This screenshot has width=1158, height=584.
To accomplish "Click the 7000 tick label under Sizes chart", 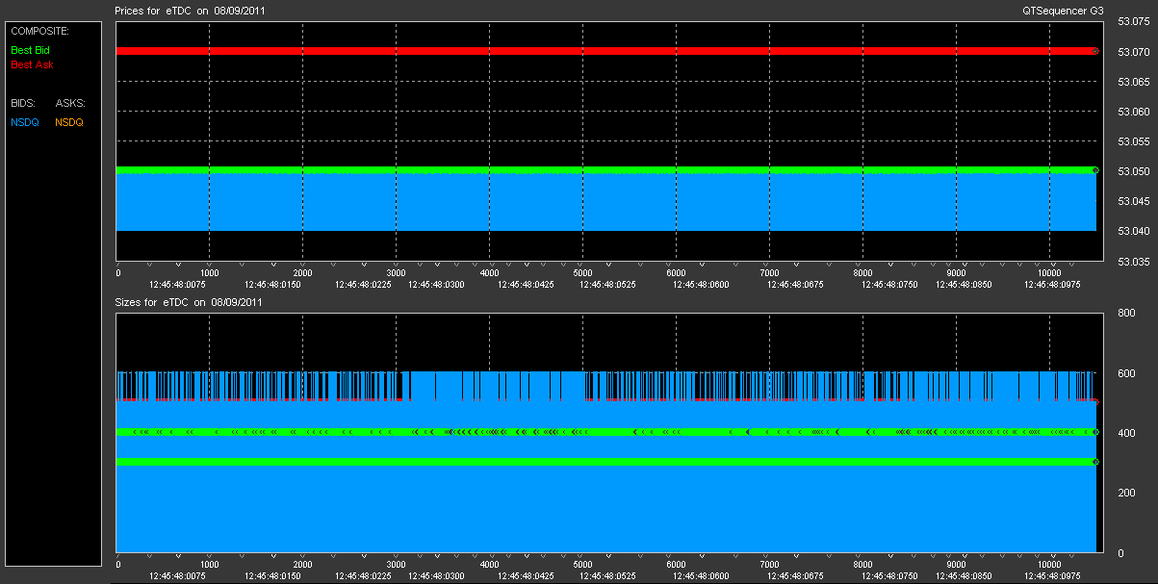I will click(769, 565).
